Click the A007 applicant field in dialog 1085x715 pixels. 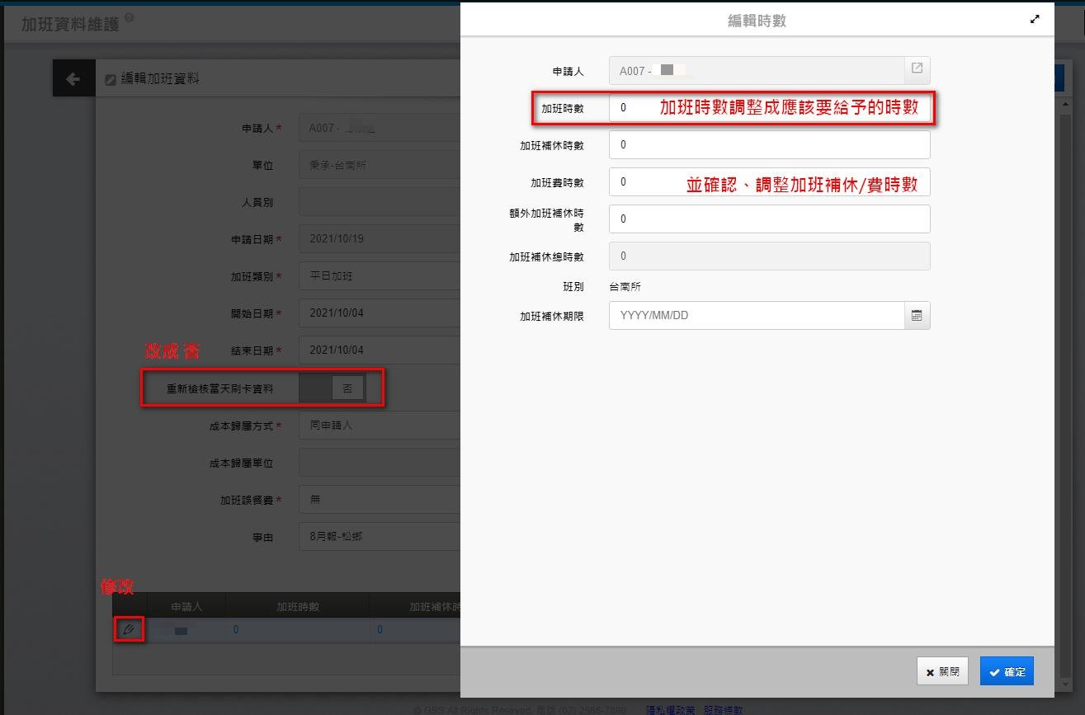click(757, 70)
